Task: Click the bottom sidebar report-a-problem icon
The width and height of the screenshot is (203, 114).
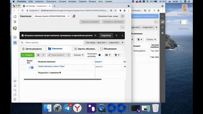Action: click(x=15, y=99)
